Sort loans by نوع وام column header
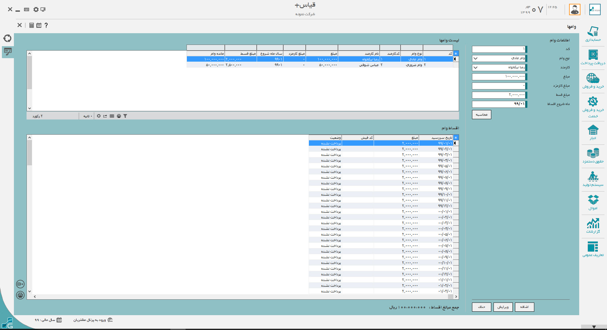Viewport: 607px width, 330px height. [x=412, y=54]
